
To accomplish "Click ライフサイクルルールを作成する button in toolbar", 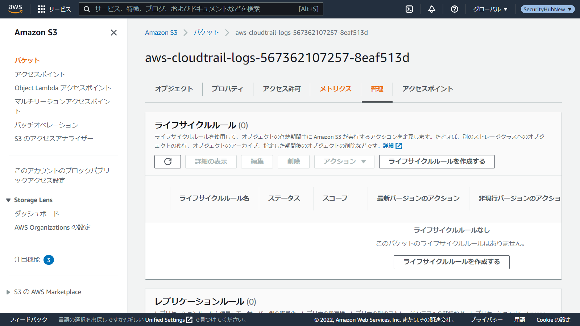I will click(x=436, y=162).
